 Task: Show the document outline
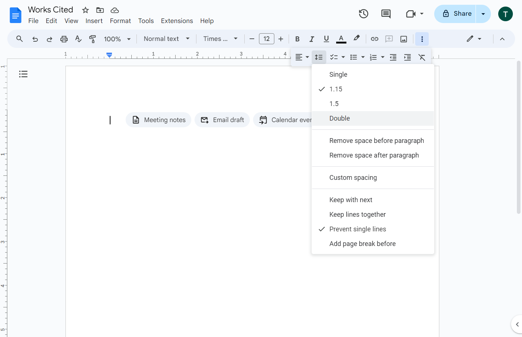23,74
